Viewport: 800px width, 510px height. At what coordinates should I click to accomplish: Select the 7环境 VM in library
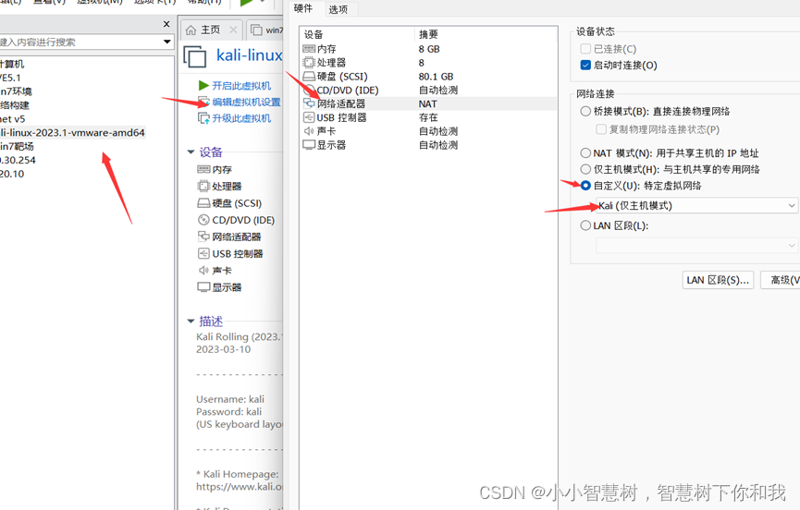[16, 91]
